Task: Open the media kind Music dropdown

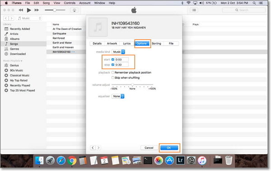Action: coord(118,52)
